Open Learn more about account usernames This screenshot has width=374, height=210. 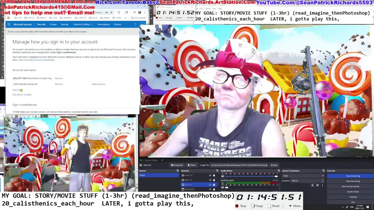click(x=36, y=60)
